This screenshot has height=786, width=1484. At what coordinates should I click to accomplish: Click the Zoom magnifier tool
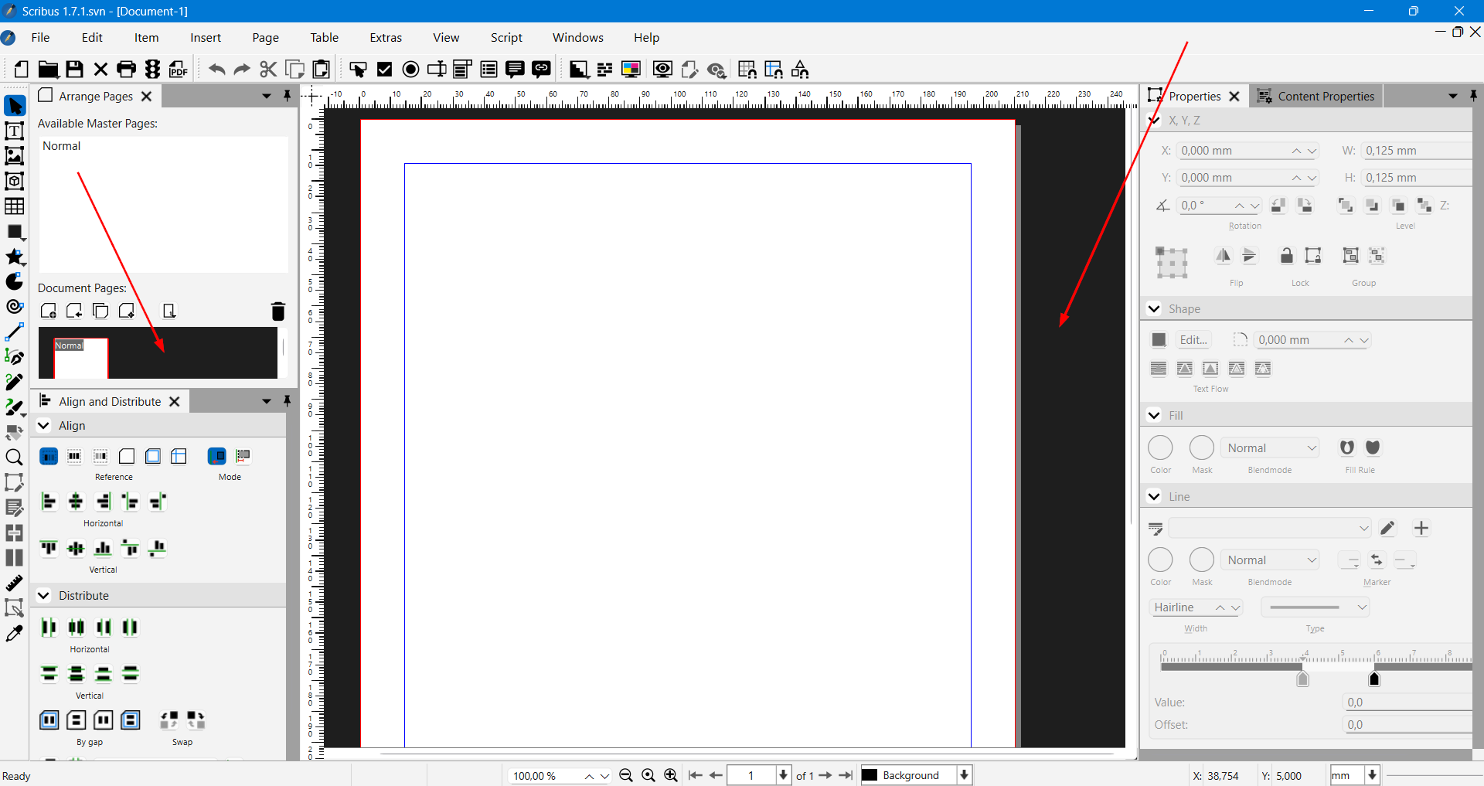[x=14, y=458]
